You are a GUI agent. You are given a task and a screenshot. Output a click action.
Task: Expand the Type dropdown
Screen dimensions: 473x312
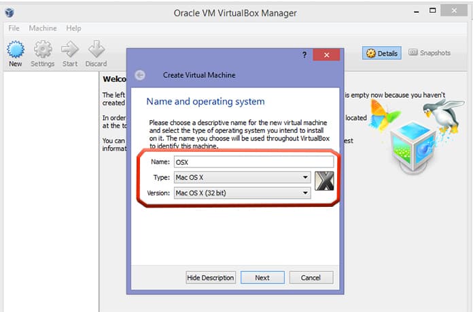pos(242,178)
